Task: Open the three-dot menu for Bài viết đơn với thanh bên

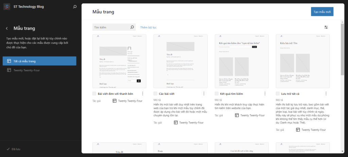Action: [142, 94]
